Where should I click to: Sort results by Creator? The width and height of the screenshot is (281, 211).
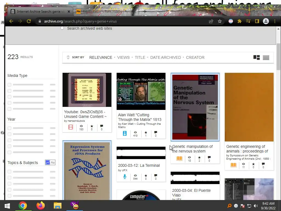click(x=195, y=57)
